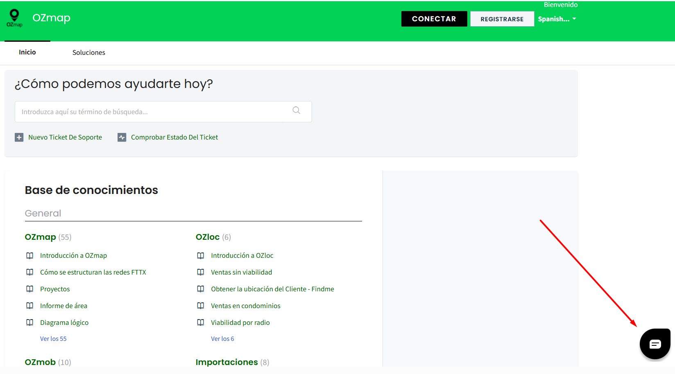Click the OZmap header title text
The height and width of the screenshot is (374, 675).
52,18
